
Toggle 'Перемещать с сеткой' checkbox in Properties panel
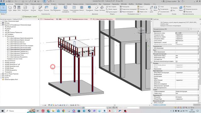[177, 42]
